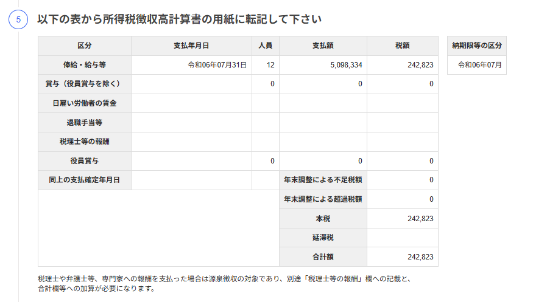Click the 税額 column header
Image resolution: width=547 pixels, height=302 pixels.
[x=402, y=46]
